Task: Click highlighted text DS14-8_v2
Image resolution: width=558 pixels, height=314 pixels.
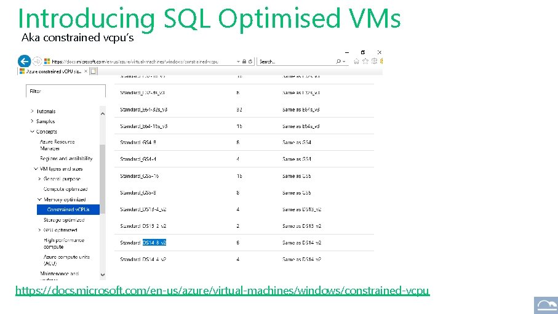Action: pos(154,243)
